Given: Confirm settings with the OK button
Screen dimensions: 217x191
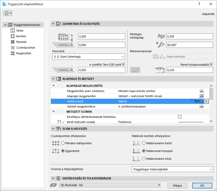Looking at the screenshot, I should 202,186.
